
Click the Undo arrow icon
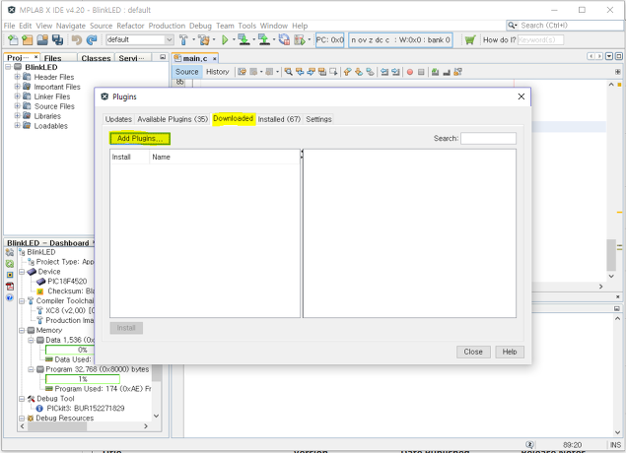coord(77,39)
